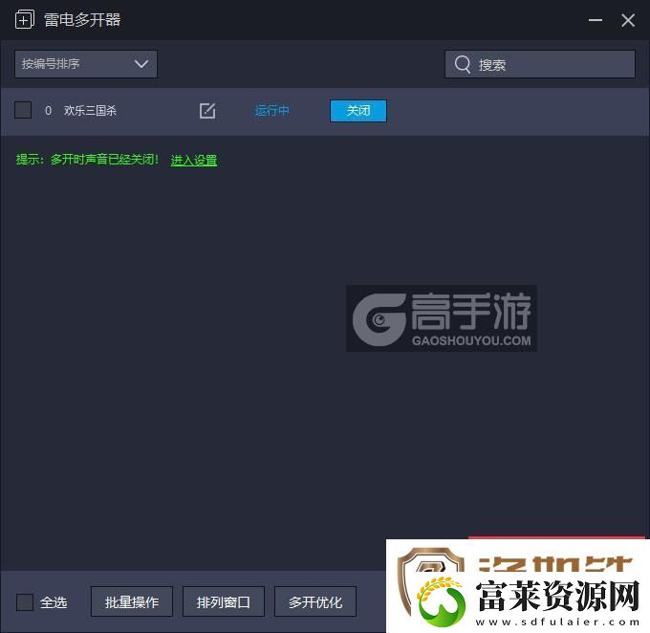650x633 pixels.
Task: Click the edit icon for 欢乐三国杀 instance
Action: pos(207,111)
